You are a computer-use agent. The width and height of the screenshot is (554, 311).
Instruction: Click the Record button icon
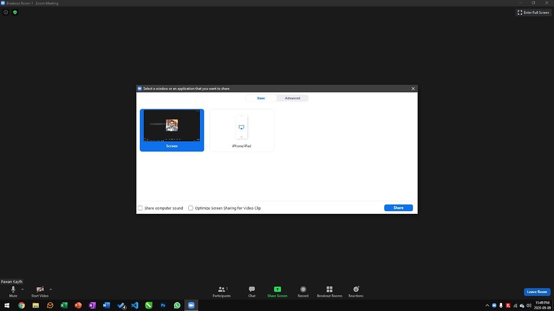coord(303,290)
